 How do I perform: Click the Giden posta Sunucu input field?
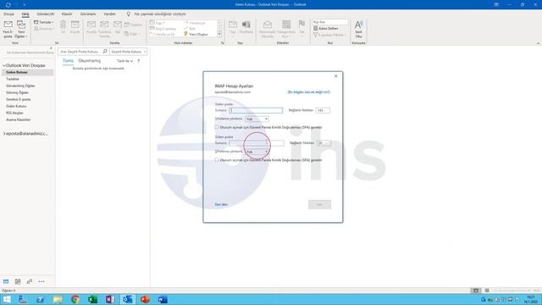pos(256,143)
